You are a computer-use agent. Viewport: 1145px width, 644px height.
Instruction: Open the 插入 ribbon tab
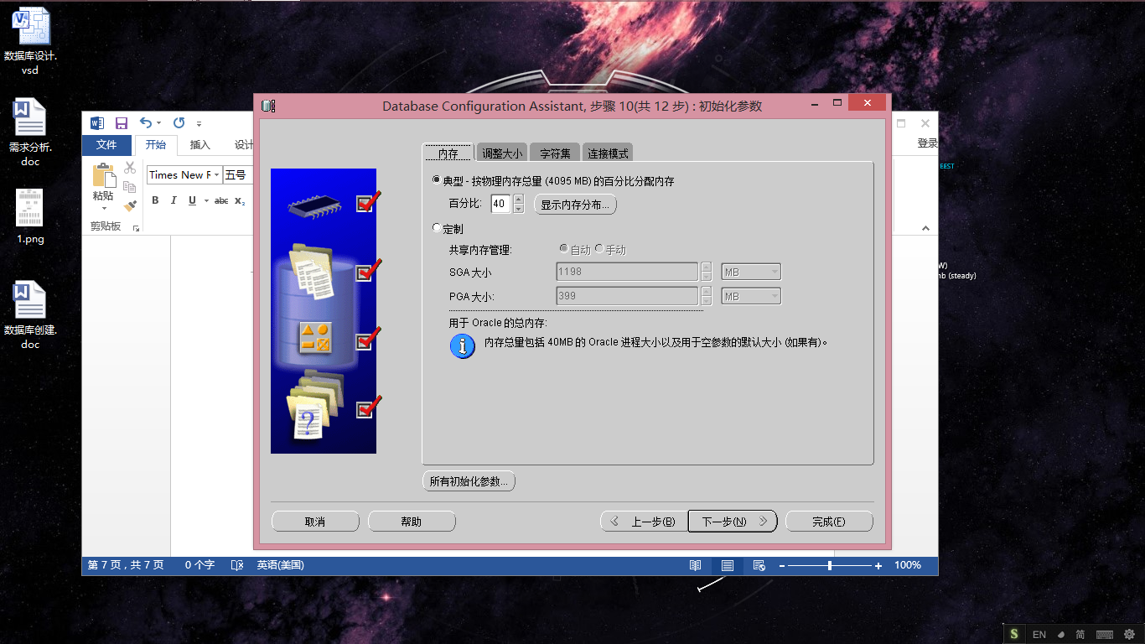200,145
